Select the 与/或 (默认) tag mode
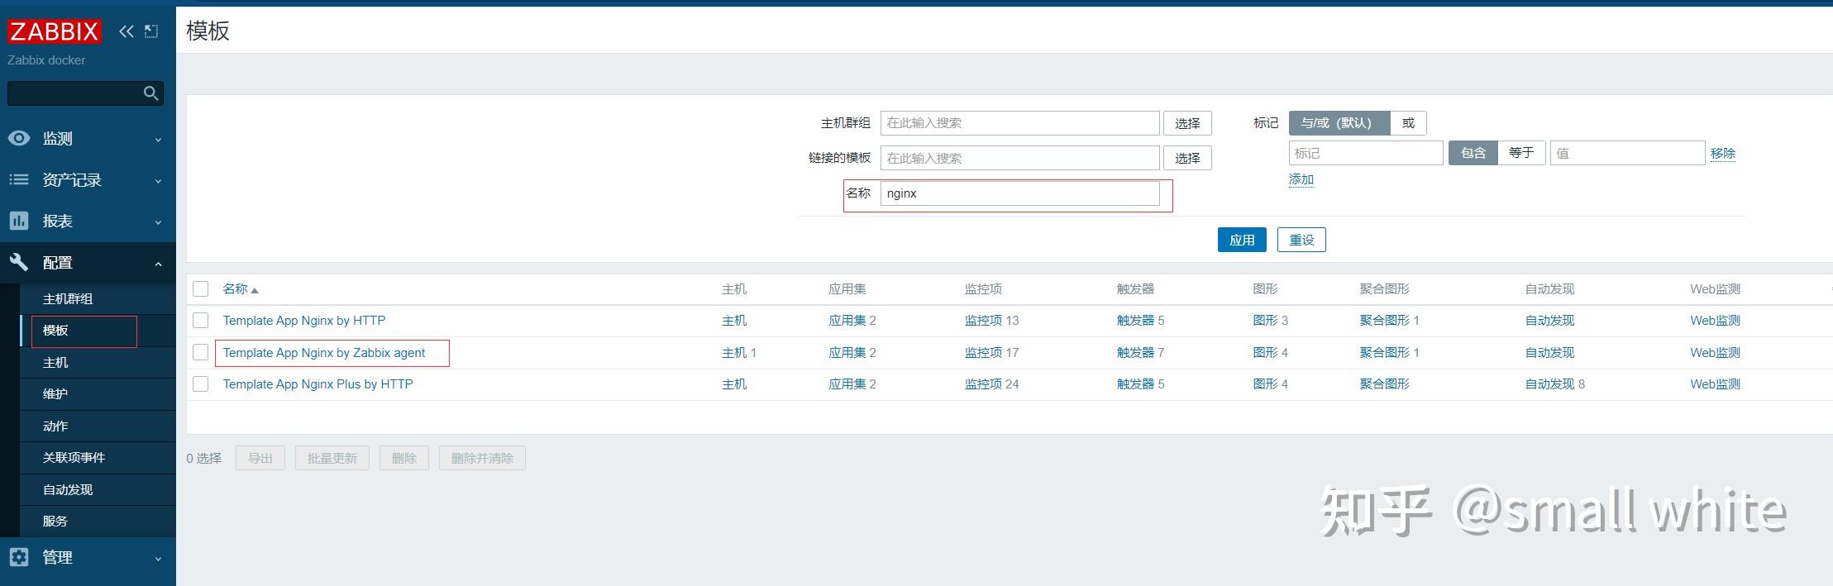 pos(1339,123)
